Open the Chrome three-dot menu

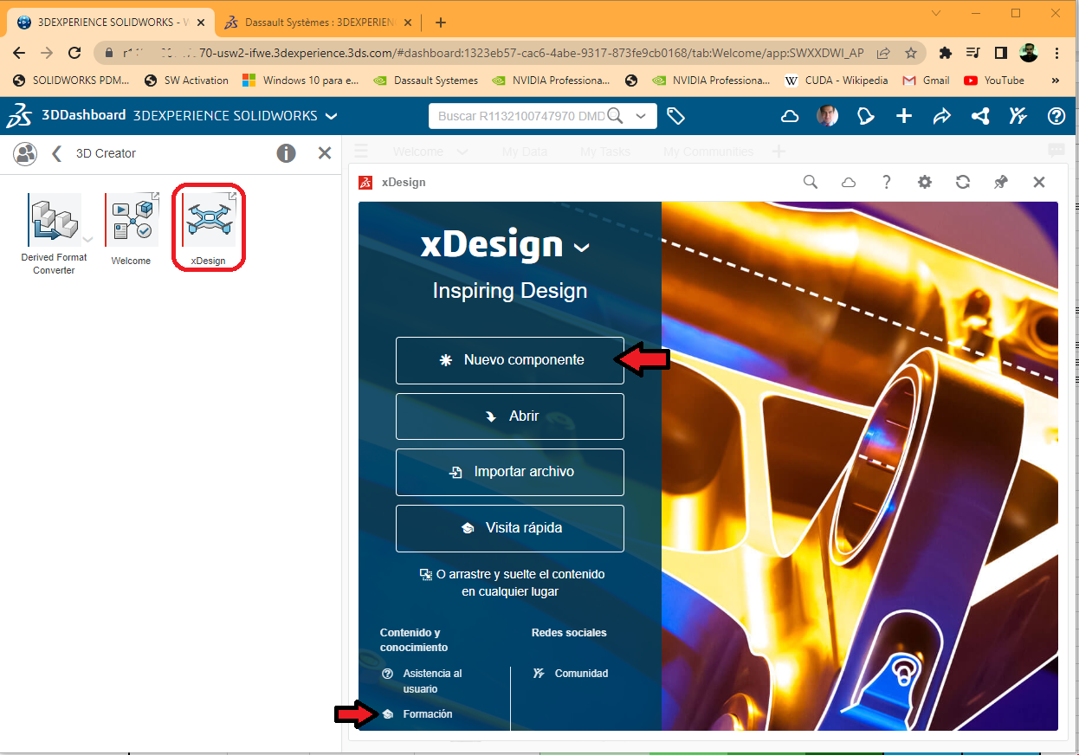pyautogui.click(x=1057, y=53)
